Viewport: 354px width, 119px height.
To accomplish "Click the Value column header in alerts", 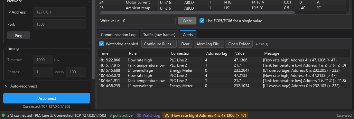I will pyautogui.click(x=247, y=53).
